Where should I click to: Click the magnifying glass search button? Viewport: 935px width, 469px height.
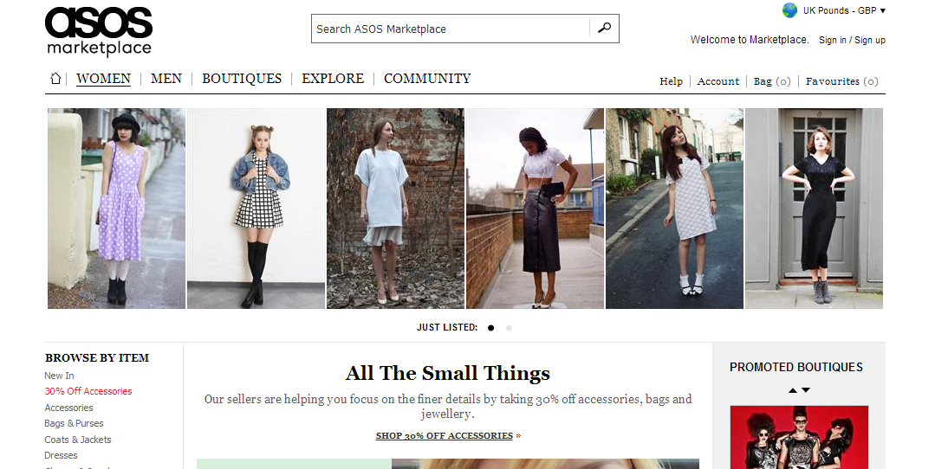pyautogui.click(x=604, y=29)
